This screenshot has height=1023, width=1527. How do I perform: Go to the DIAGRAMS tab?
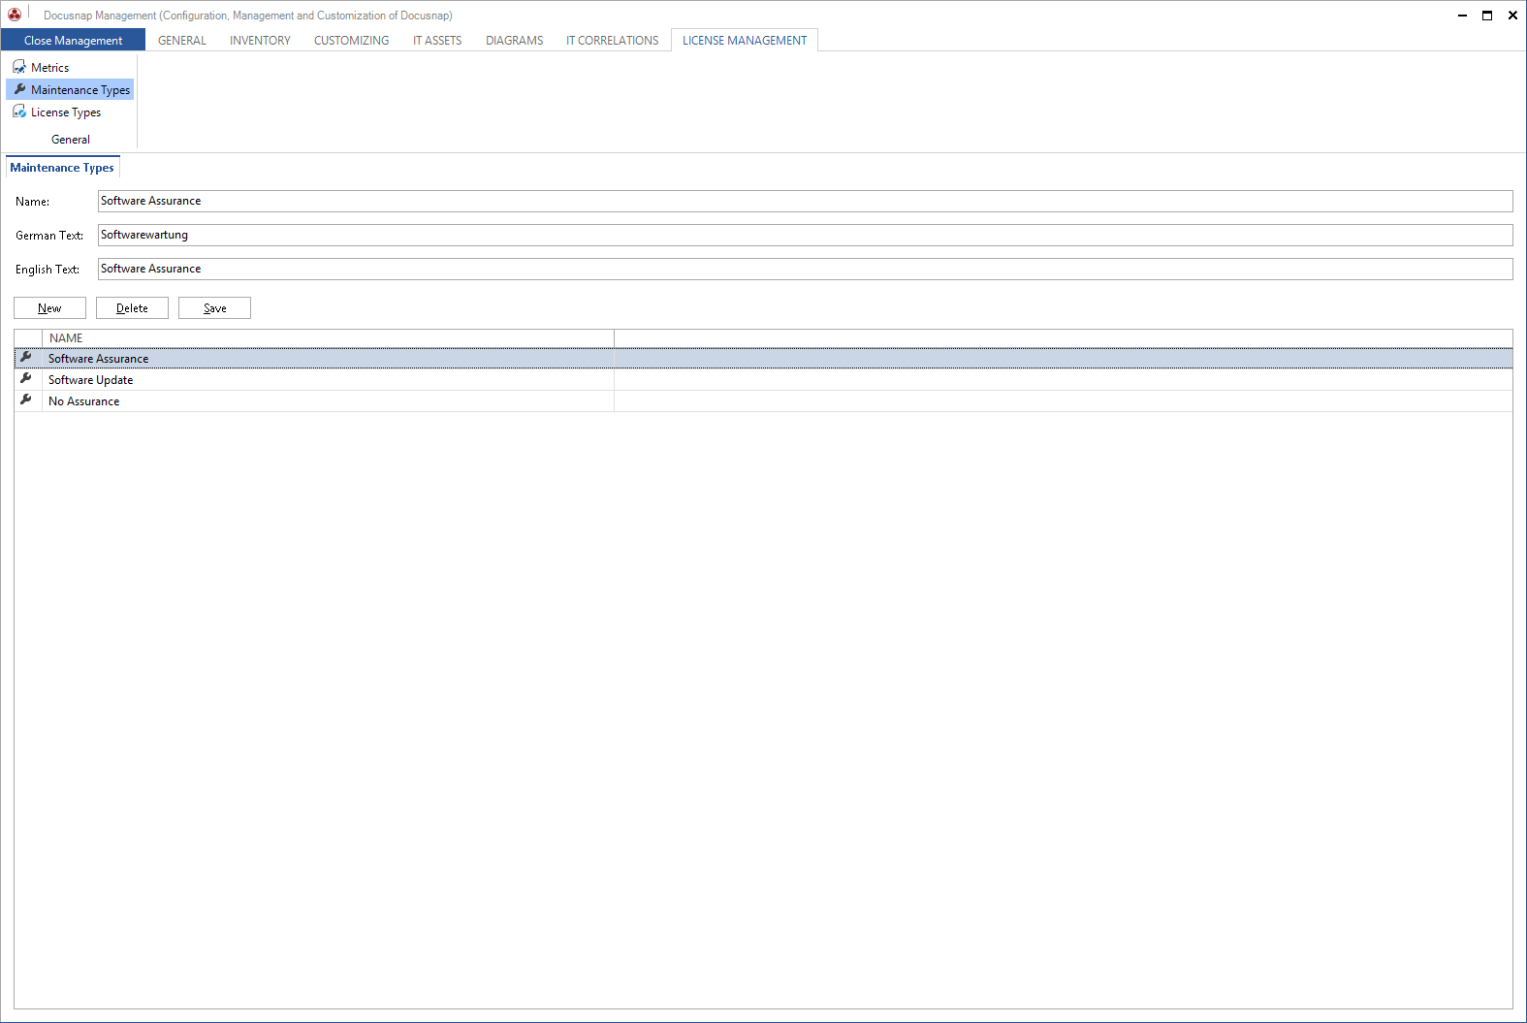point(514,41)
